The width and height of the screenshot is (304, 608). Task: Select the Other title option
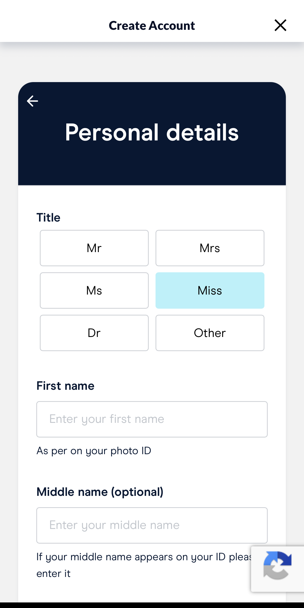coord(210,333)
